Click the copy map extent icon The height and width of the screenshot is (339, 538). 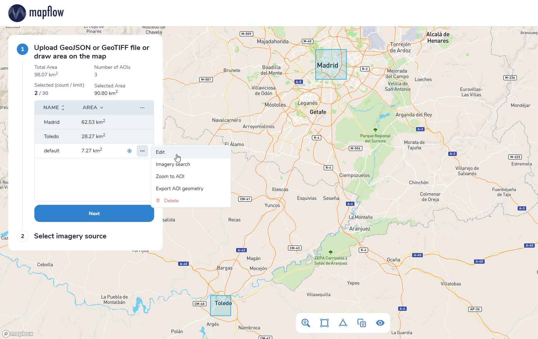coord(362,323)
